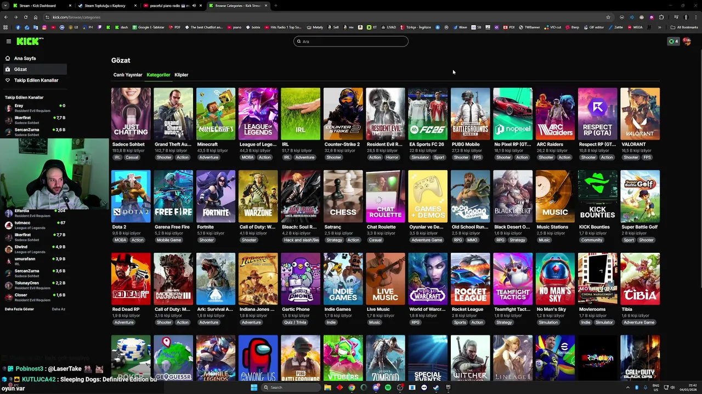The image size is (702, 394).
Task: Open the Rocket League category
Action: pyautogui.click(x=471, y=279)
